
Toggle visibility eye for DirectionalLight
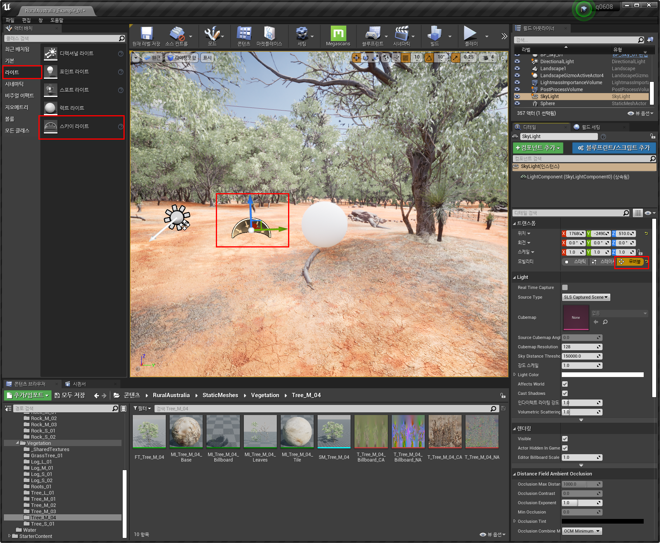pyautogui.click(x=517, y=62)
